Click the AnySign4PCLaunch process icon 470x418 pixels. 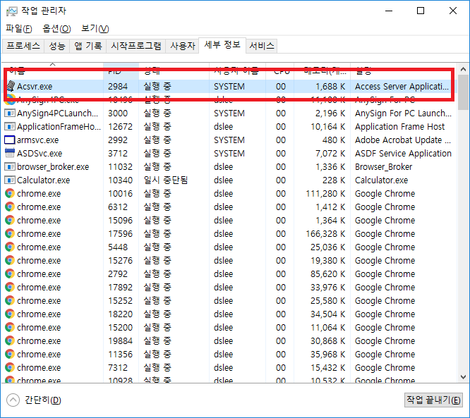(10, 113)
